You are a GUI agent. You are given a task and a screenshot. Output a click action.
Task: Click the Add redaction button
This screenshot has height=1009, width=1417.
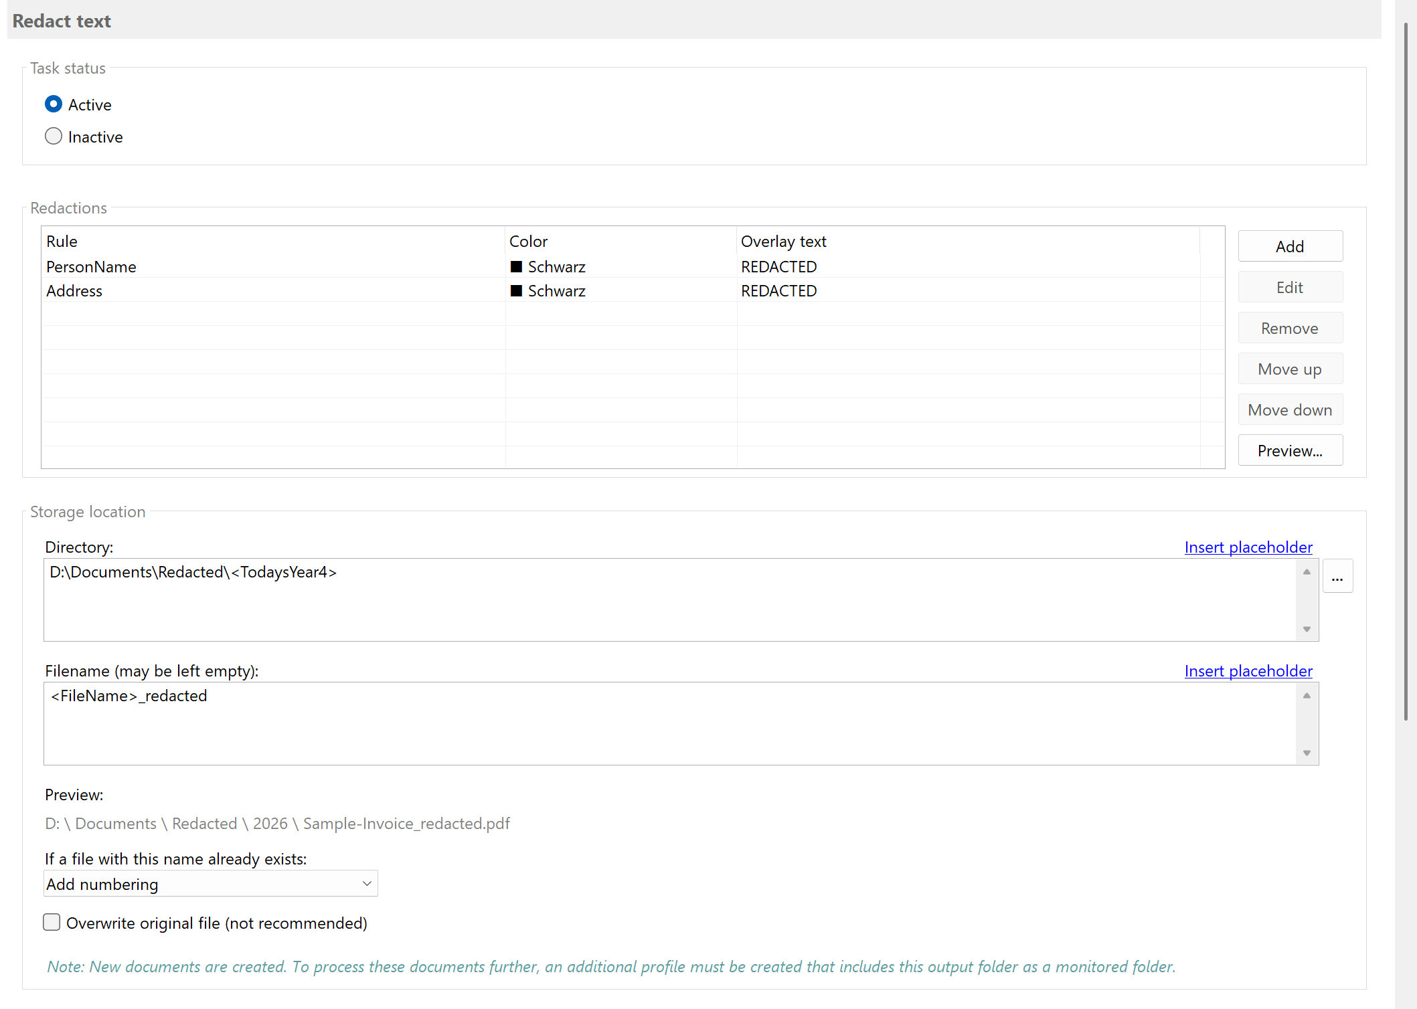(x=1289, y=246)
